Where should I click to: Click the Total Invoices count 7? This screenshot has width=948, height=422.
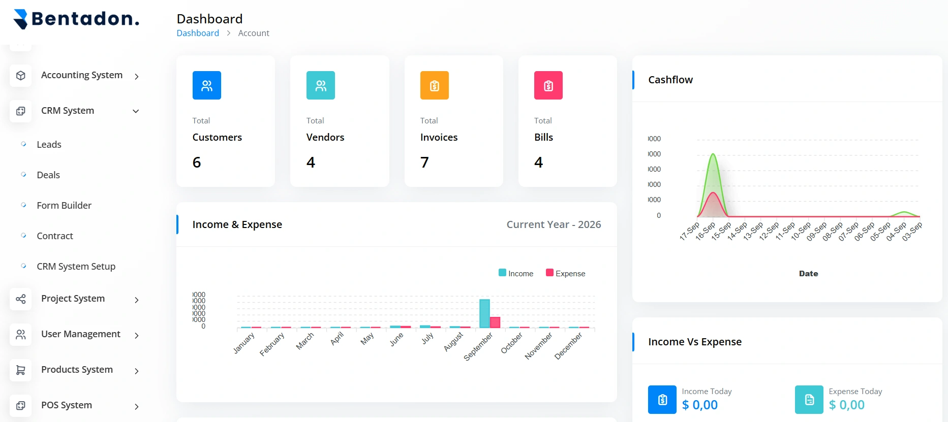(424, 163)
